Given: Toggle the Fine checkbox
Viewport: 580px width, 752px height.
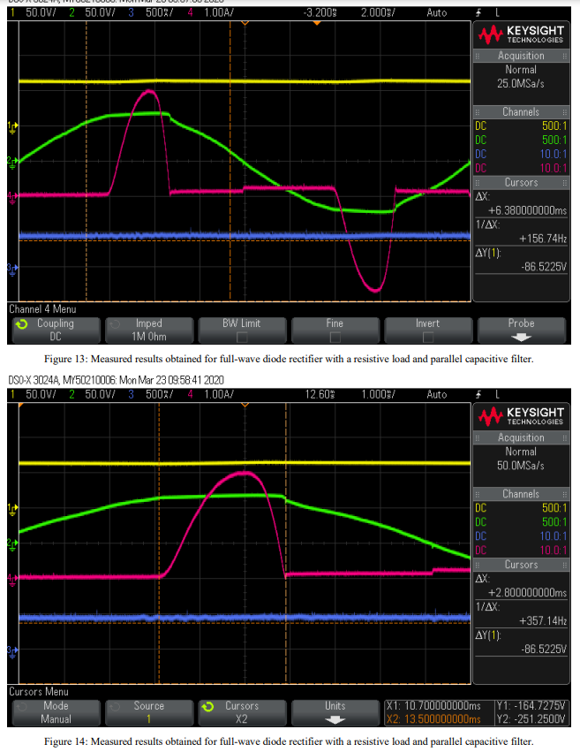Looking at the screenshot, I should click(x=335, y=337).
